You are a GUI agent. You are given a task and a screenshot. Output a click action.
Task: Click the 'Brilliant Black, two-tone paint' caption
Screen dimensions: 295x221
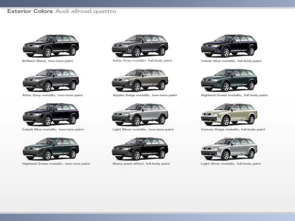[48, 61]
